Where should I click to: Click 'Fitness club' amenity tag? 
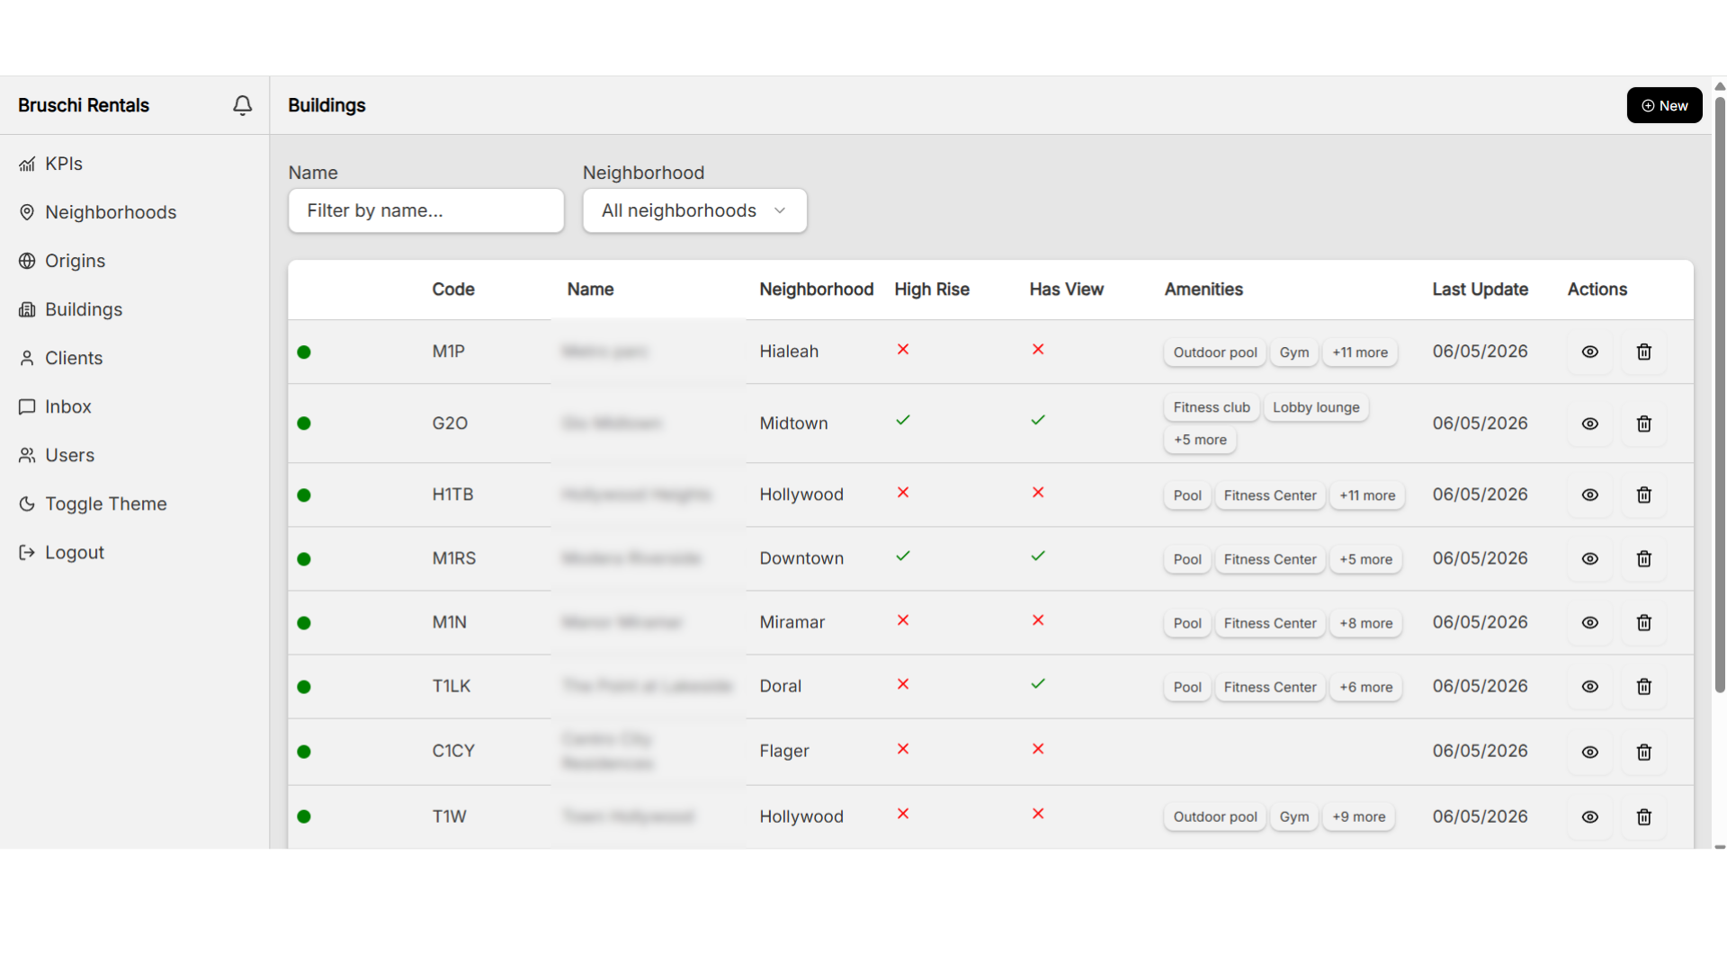click(x=1212, y=407)
